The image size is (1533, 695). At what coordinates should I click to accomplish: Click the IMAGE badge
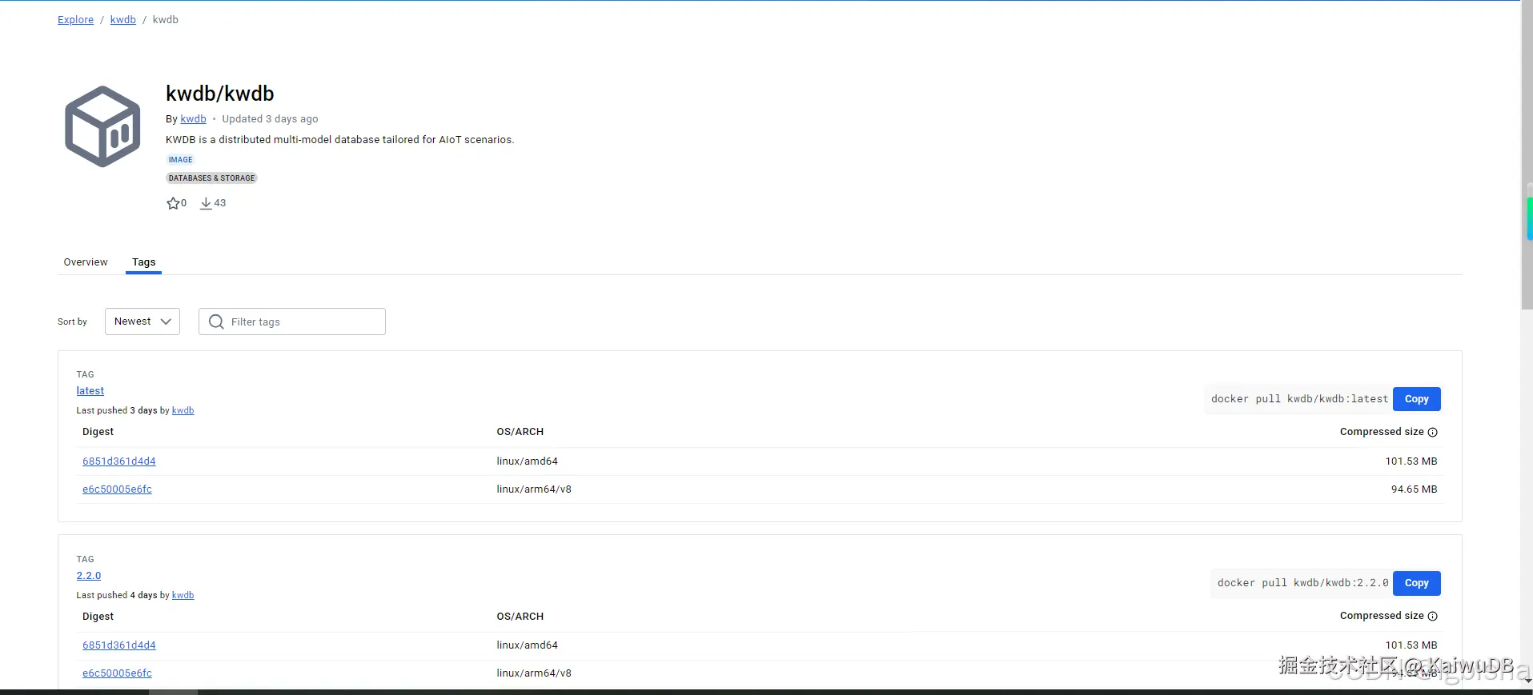pyautogui.click(x=180, y=160)
